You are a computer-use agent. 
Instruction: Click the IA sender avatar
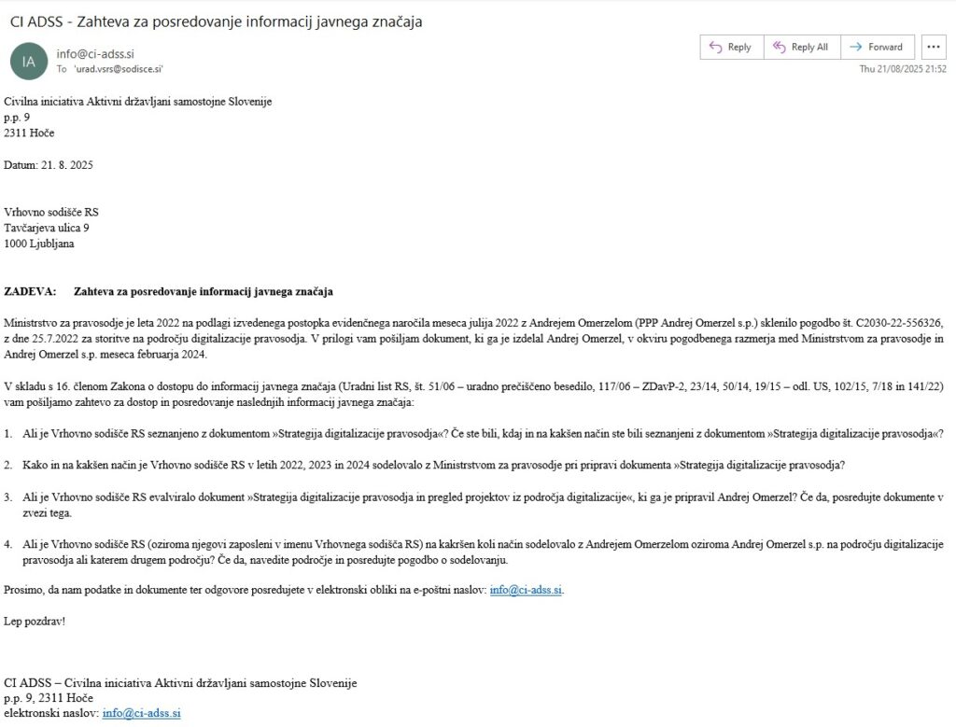tap(28, 62)
